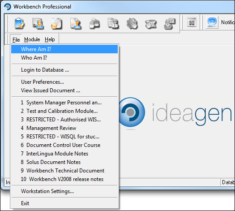
Task: Open recent item 3 RESTRICTED - Authorised WIS
Action: coord(64,120)
